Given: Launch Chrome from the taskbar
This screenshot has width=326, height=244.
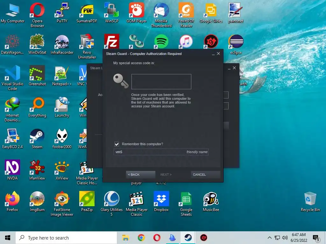Looking at the screenshot, I should pos(141,238).
